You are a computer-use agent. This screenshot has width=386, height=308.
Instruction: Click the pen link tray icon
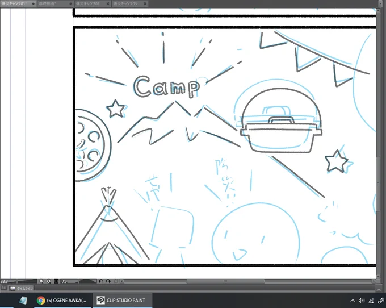click(x=381, y=301)
